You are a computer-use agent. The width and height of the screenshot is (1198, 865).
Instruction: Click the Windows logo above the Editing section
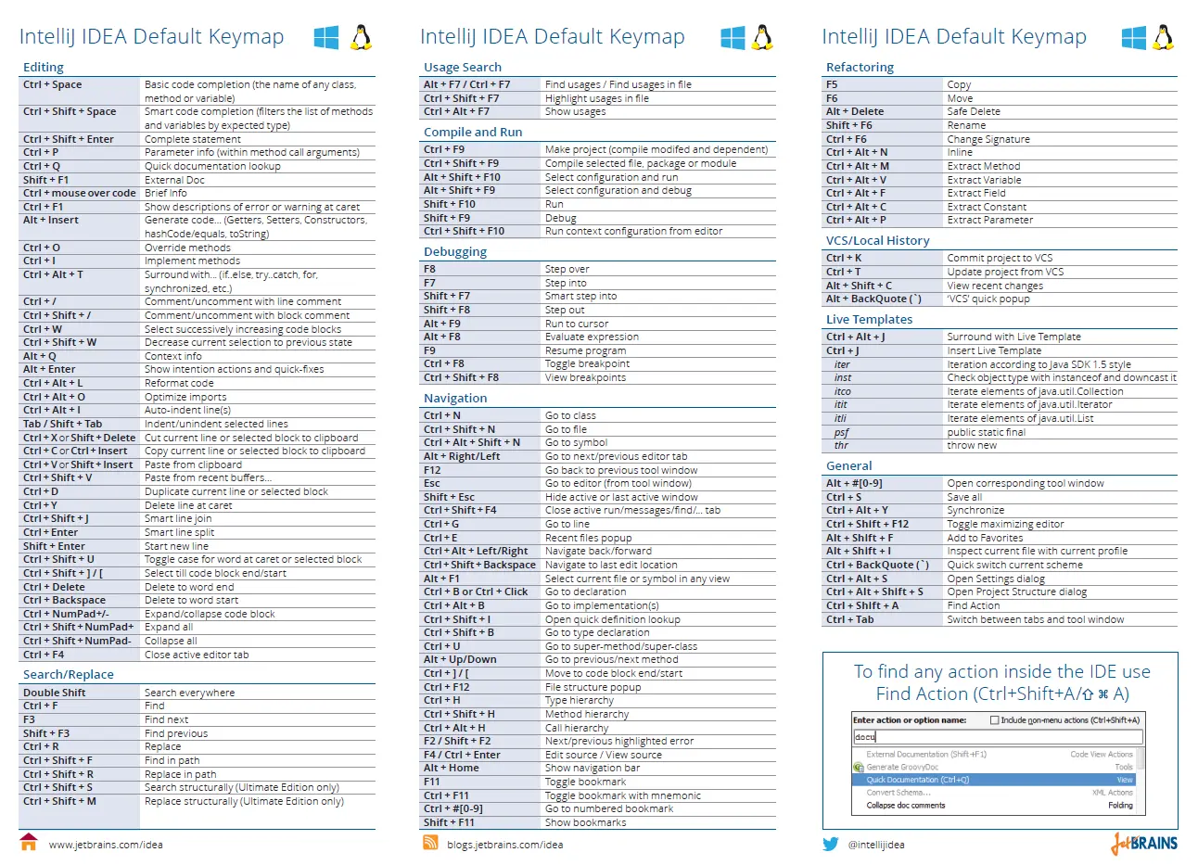[326, 37]
